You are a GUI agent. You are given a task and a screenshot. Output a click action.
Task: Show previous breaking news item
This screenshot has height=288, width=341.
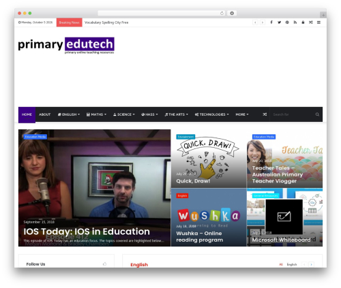pyautogui.click(x=255, y=22)
